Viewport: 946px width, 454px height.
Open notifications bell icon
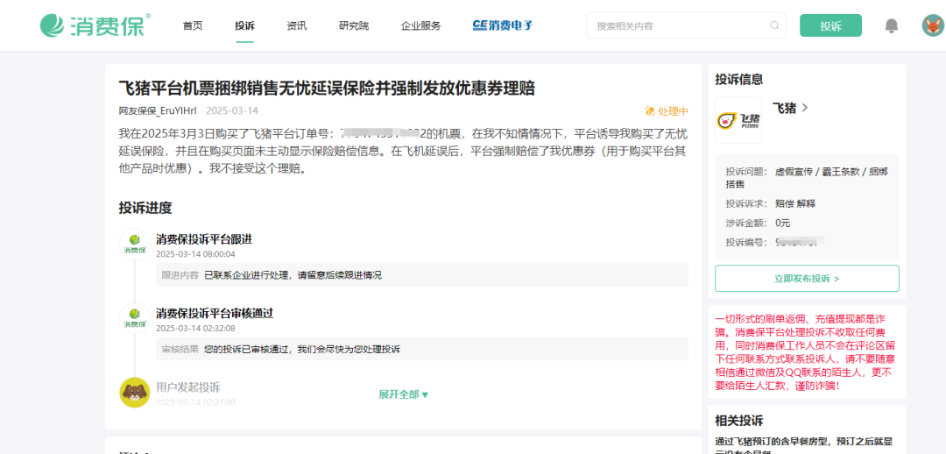coord(891,26)
